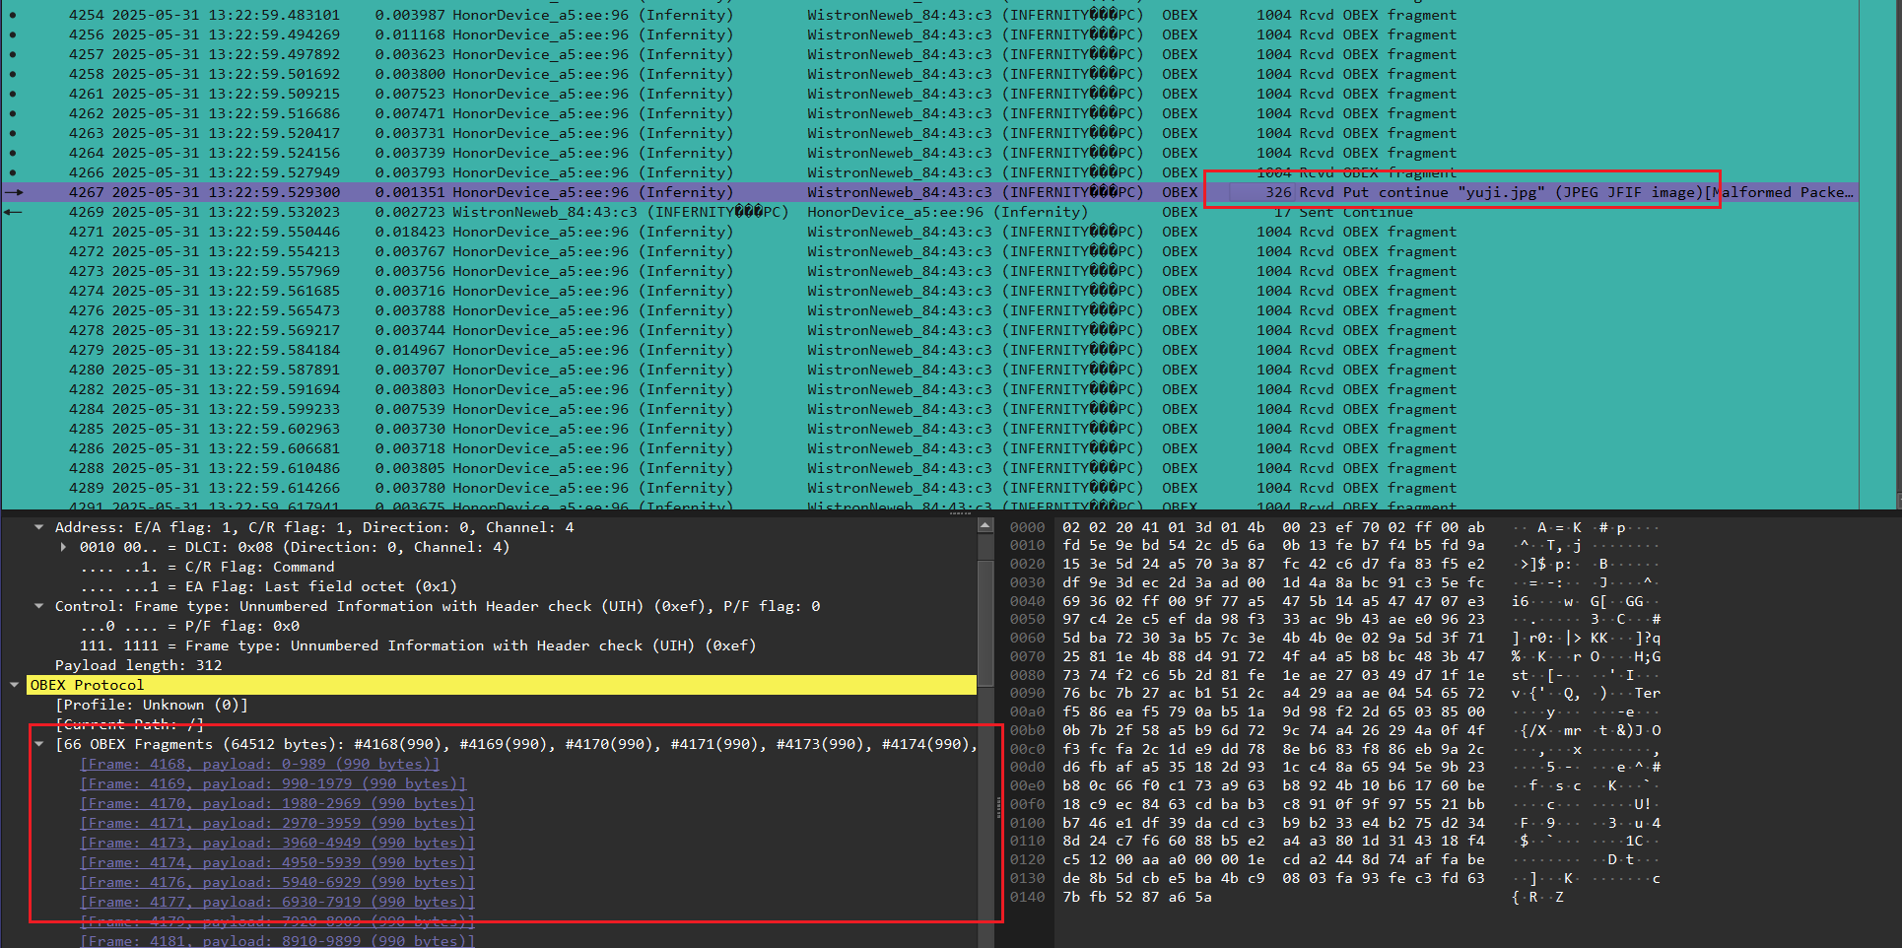Jump to Frame 4171 payload link
1902x948 pixels.
(x=277, y=823)
